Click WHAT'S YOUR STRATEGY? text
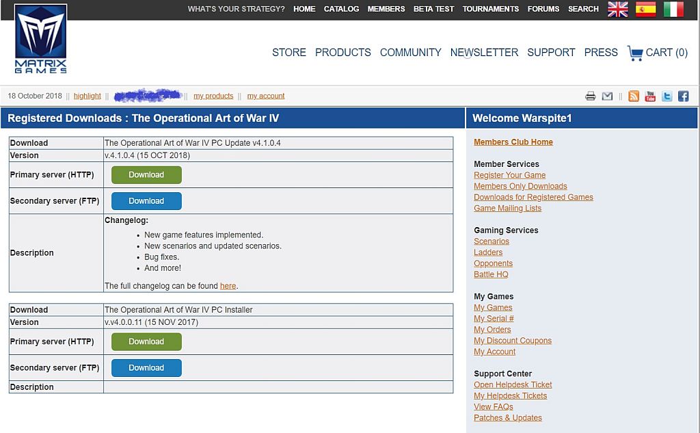The height and width of the screenshot is (433, 700). [x=236, y=9]
